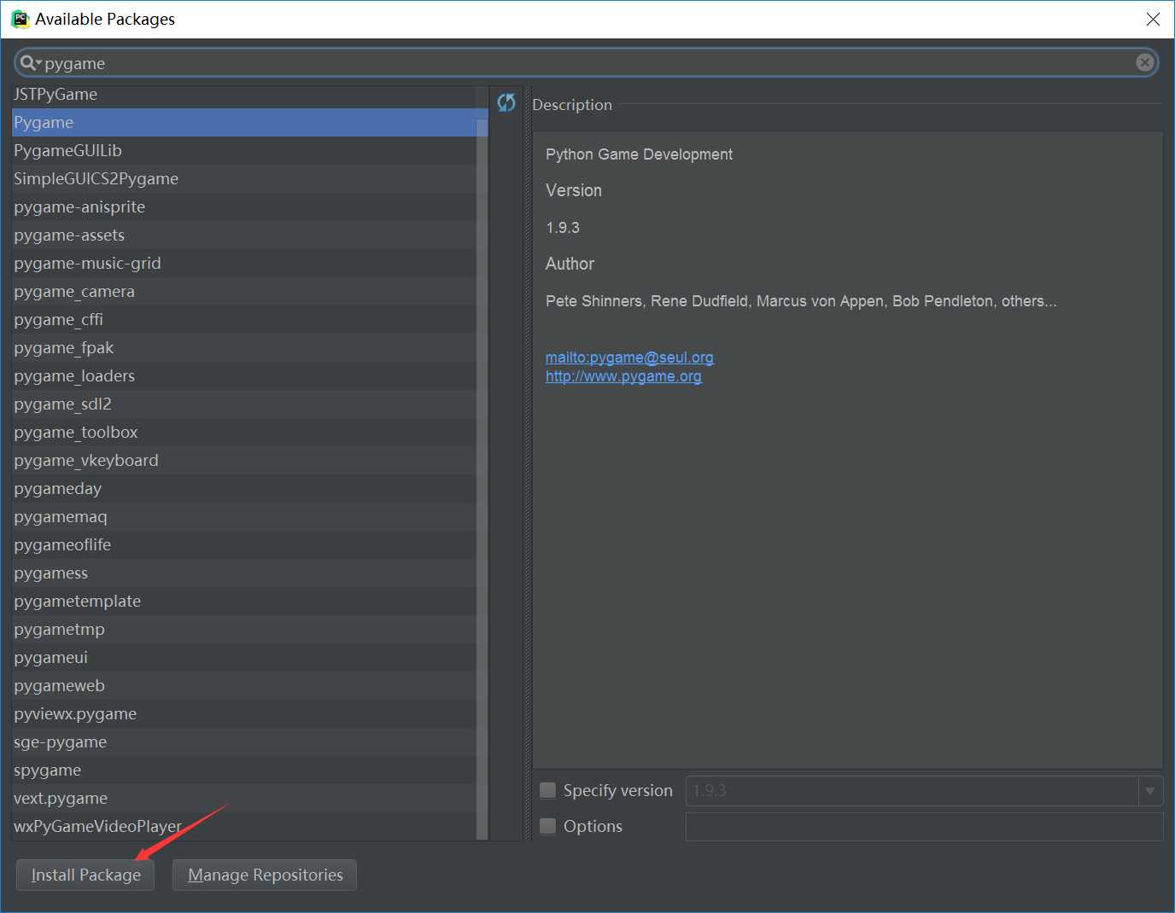This screenshot has width=1175, height=913.
Task: Click the refresh packages icon
Action: pyautogui.click(x=506, y=102)
